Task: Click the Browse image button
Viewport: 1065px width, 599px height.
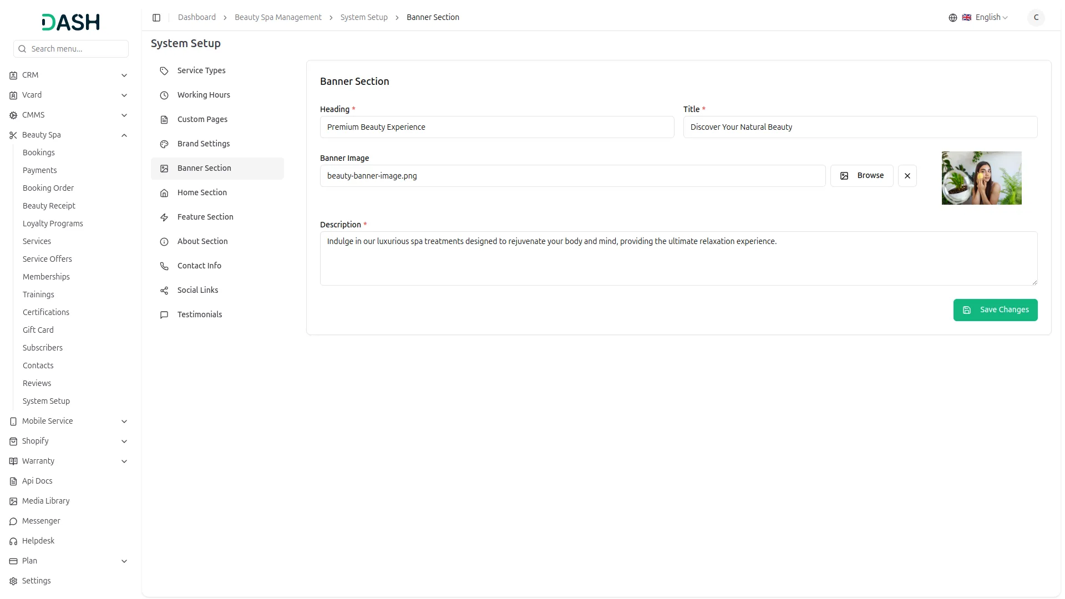Action: pyautogui.click(x=861, y=176)
